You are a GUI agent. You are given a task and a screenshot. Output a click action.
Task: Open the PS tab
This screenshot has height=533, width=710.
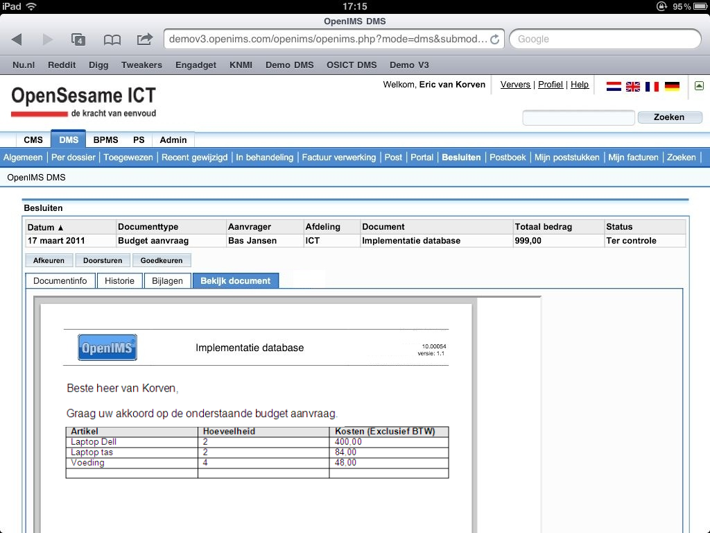point(139,140)
